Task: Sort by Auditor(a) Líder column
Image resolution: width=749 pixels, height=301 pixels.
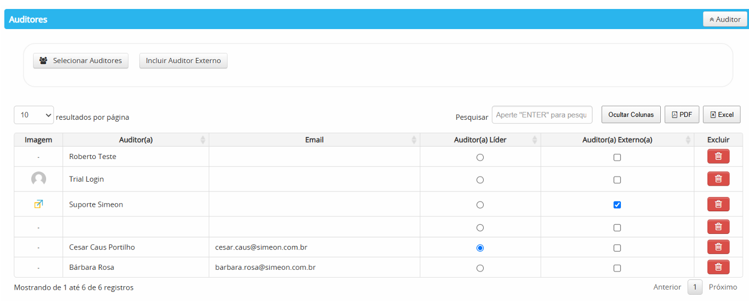Action: click(480, 140)
